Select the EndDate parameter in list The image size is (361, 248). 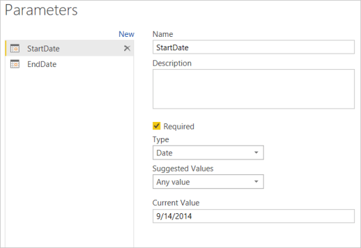coord(70,64)
